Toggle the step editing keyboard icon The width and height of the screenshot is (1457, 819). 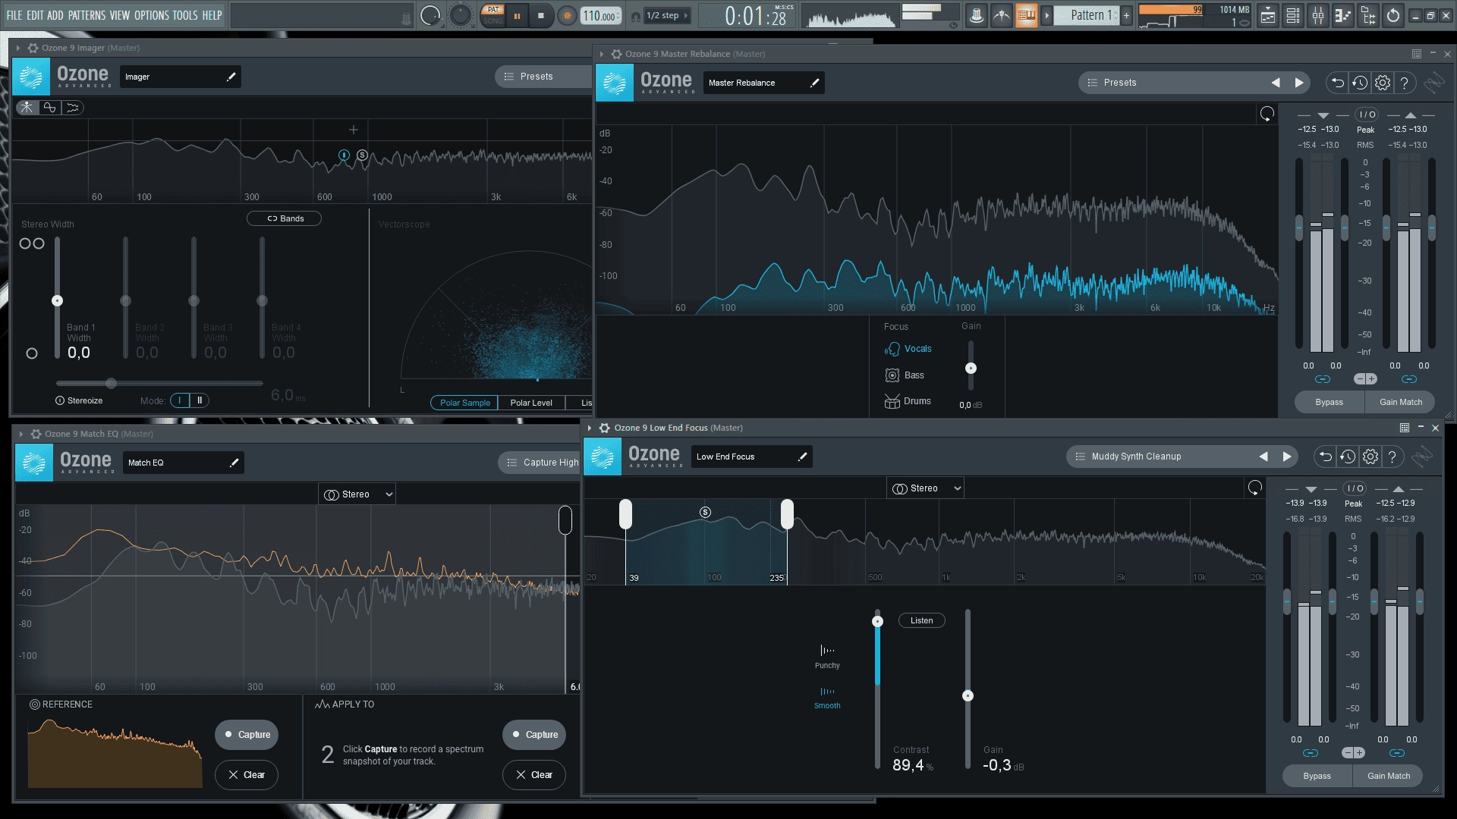(1026, 15)
